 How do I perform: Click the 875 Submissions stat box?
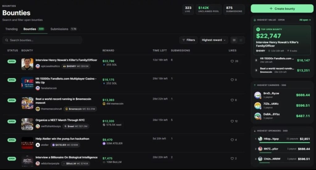[x=234, y=9]
